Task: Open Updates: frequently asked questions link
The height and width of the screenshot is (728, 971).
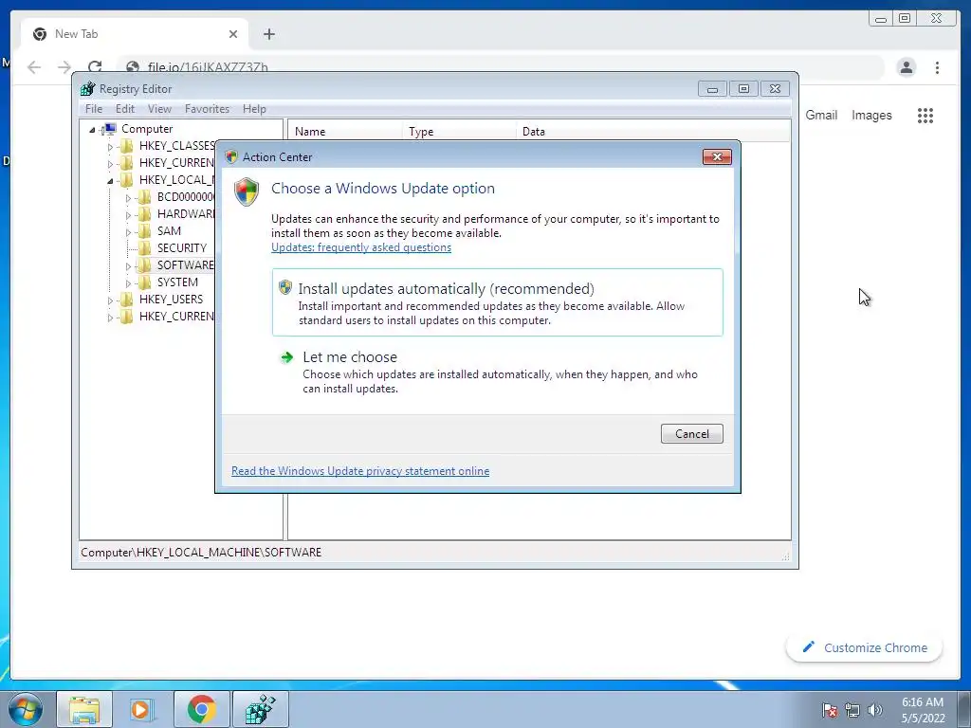Action: coord(361,247)
